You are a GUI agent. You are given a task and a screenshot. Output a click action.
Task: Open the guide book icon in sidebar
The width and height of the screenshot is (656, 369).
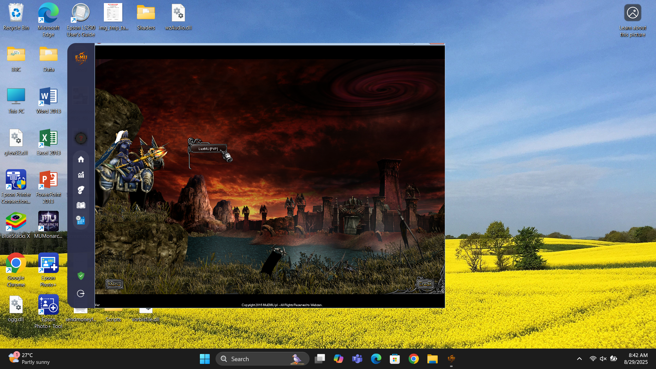[x=81, y=205]
